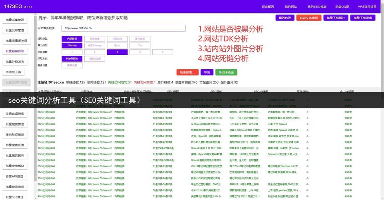The height and width of the screenshot is (200, 384).
Task: Click row text 40/1/已访问/200
Action: coord(46,196)
